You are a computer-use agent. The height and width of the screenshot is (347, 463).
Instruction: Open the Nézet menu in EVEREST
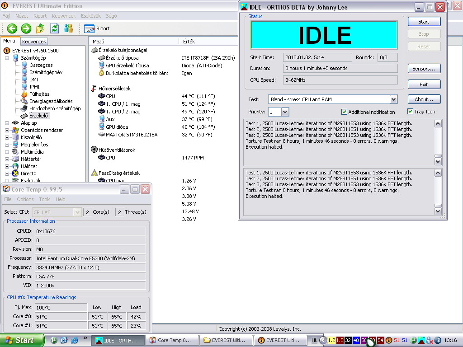coord(22,16)
